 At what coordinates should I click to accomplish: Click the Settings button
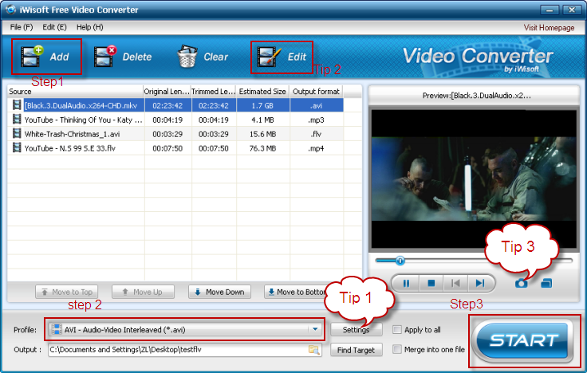356,330
